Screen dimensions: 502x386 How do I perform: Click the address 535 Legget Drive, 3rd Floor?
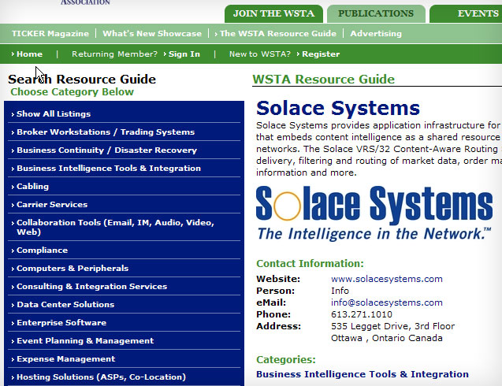click(x=392, y=326)
